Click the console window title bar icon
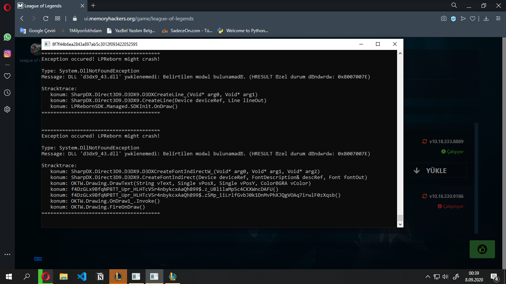 (x=47, y=44)
